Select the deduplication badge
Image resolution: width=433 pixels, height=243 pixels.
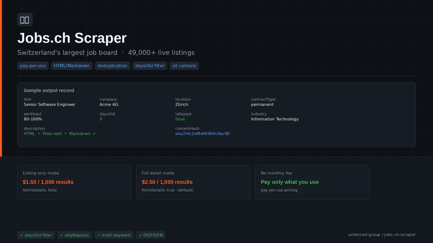pos(112,66)
